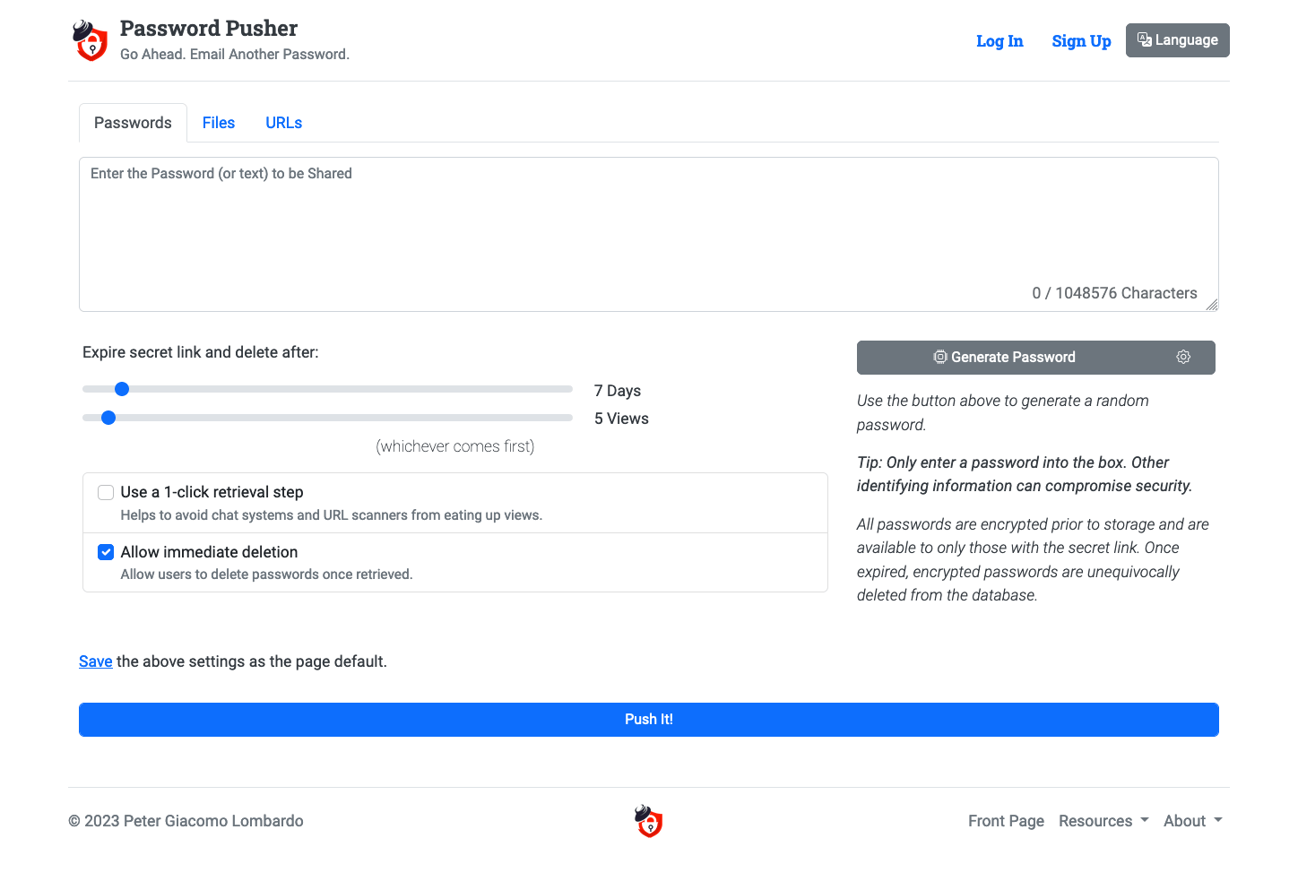This screenshot has height=890, width=1298.
Task: Switch to the Files tab
Action: 219,122
